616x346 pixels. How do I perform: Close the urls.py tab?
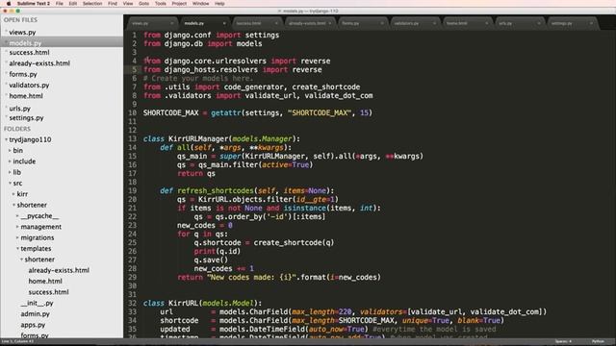click(x=539, y=23)
